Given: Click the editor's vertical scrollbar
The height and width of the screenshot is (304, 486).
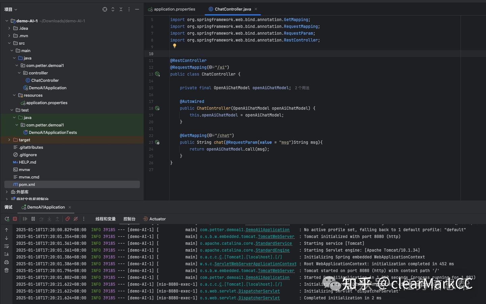Looking at the screenshot, I should pos(463,101).
